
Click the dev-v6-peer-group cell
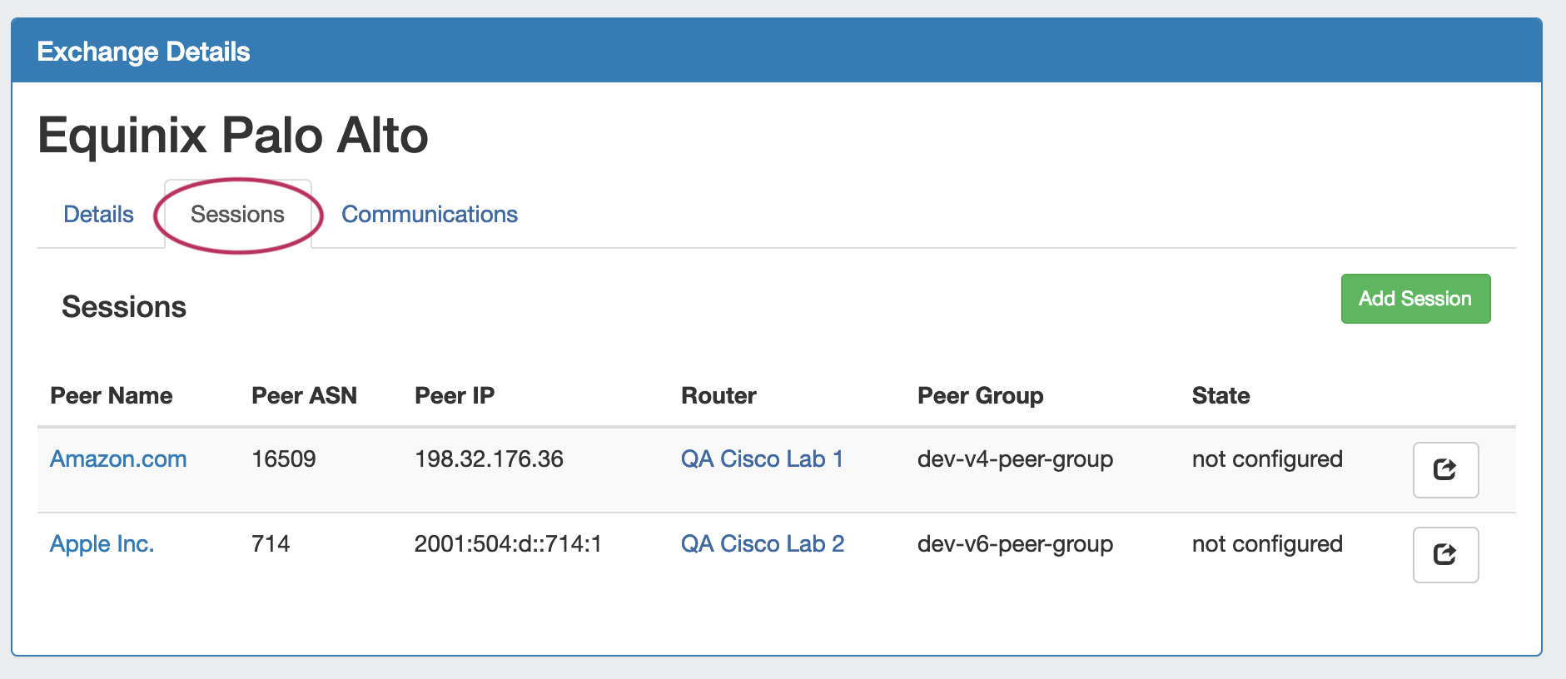[x=1015, y=544]
